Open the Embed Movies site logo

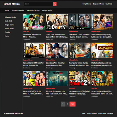coord(12,4)
